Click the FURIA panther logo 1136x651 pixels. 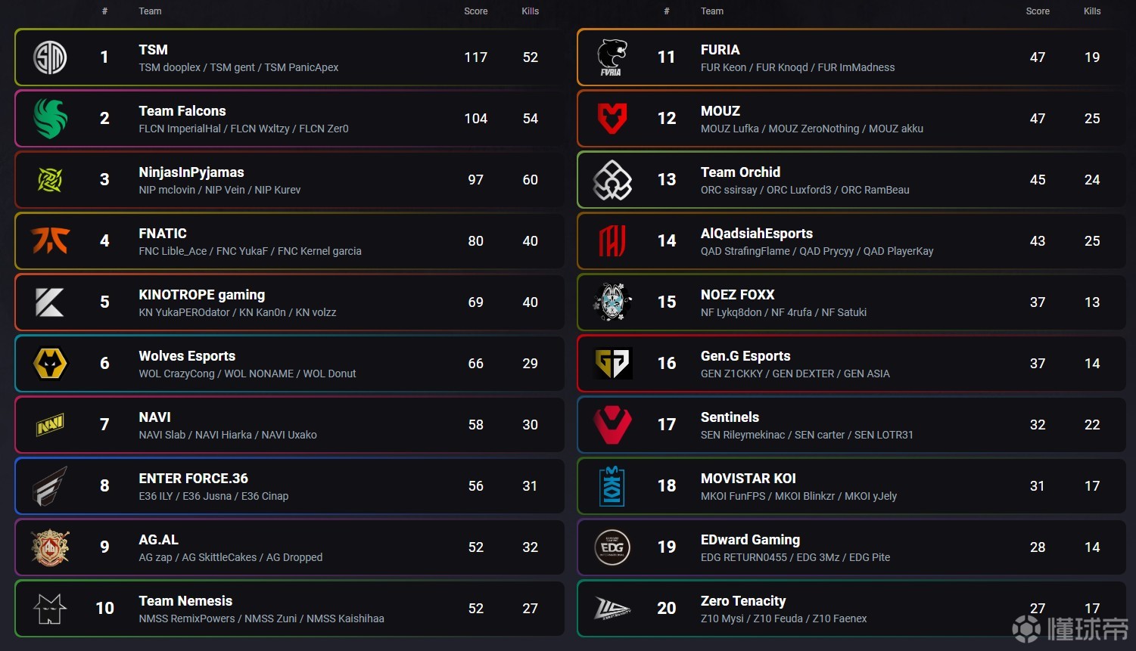click(612, 57)
